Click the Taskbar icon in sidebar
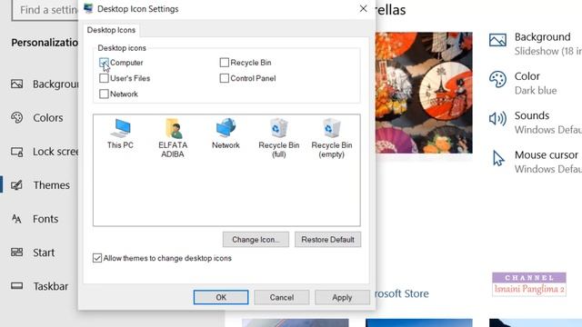582x327 pixels. tap(16, 286)
